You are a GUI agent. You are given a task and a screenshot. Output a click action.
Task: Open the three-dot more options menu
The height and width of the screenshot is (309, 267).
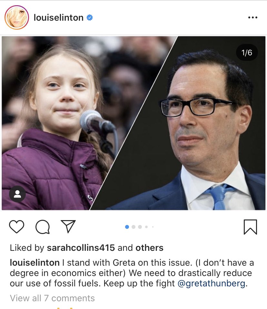(x=252, y=17)
